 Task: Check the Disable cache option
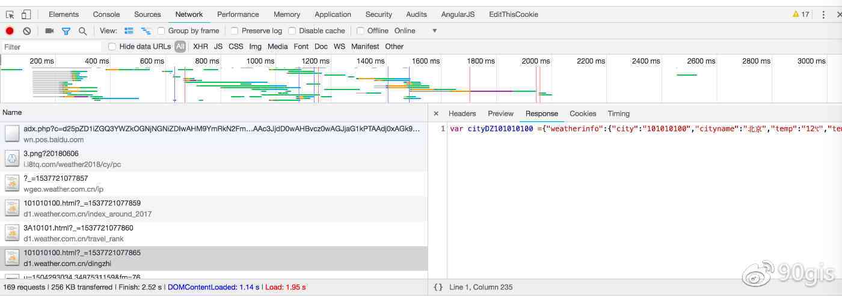292,31
